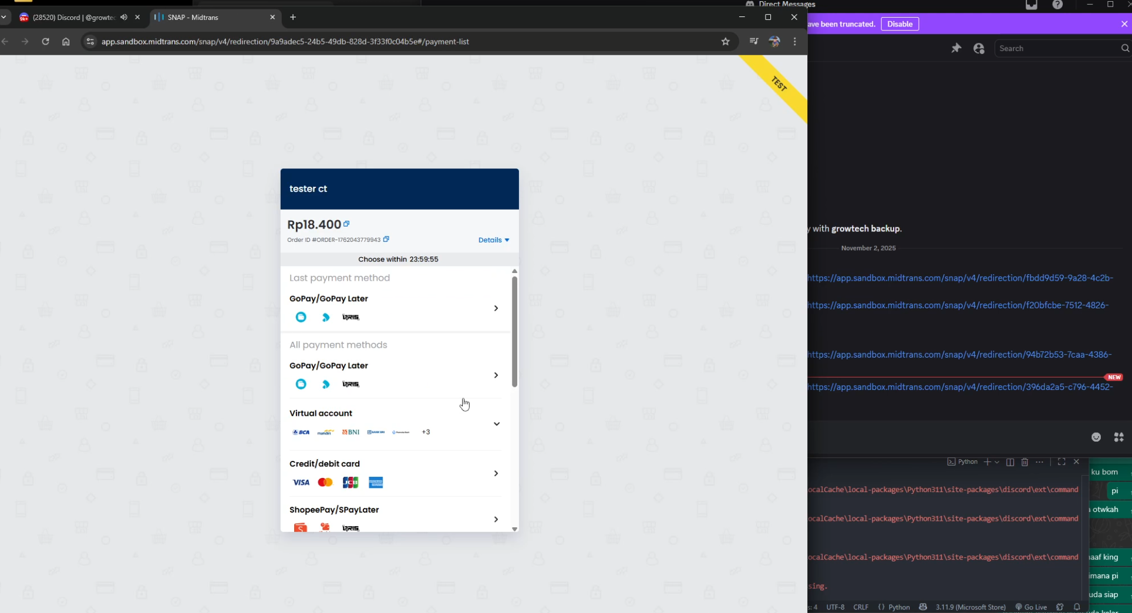Open VS Code notifications bell
Screen dimensions: 1132x613
pos(1077,607)
